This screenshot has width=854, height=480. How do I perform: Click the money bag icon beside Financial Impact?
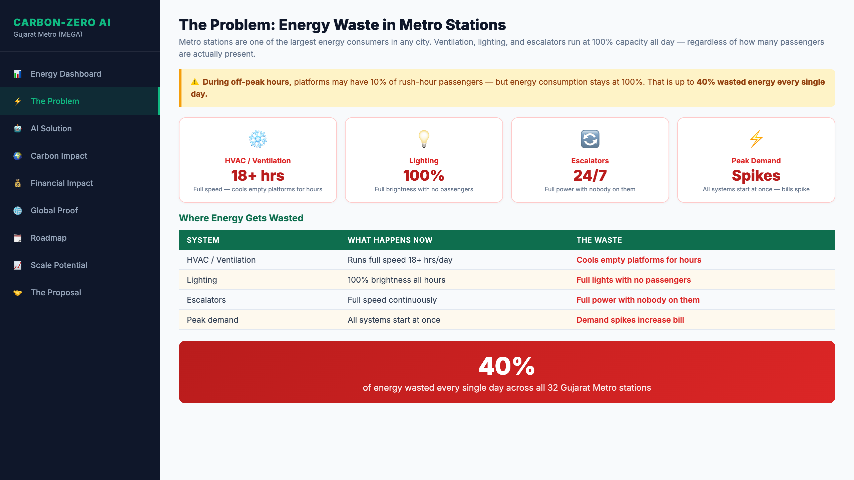point(18,183)
